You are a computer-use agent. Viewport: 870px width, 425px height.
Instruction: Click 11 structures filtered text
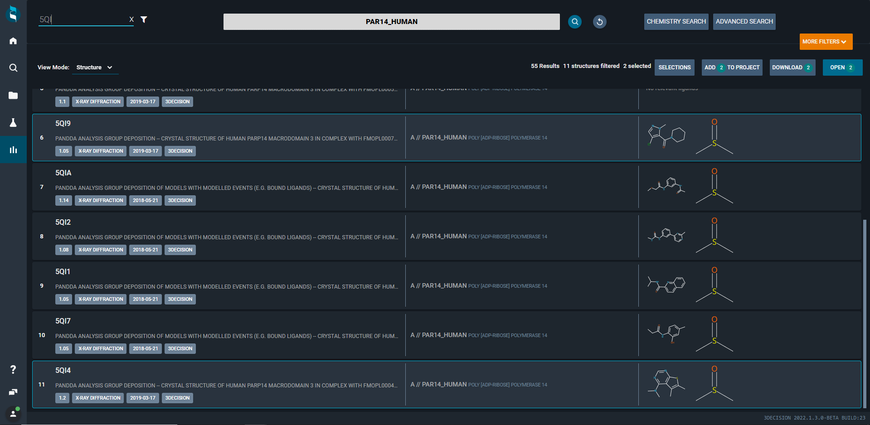tap(591, 66)
